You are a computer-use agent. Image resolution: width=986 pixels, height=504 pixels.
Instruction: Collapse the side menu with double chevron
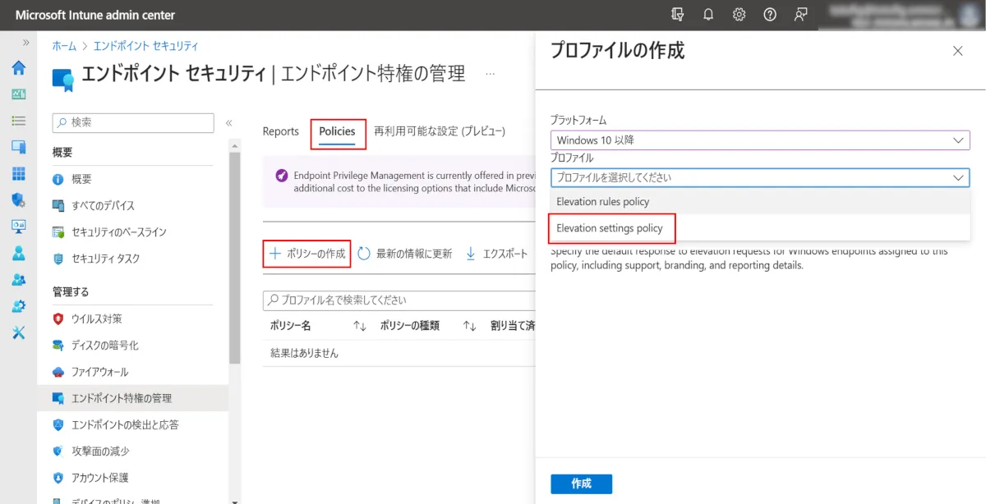[x=229, y=123]
